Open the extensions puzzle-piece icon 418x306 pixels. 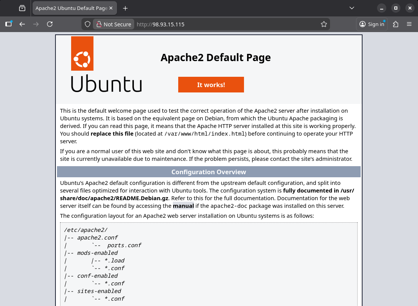(x=395, y=24)
